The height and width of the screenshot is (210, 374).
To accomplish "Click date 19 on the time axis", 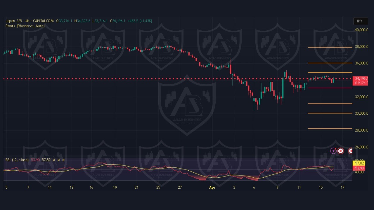I will click(115, 188).
